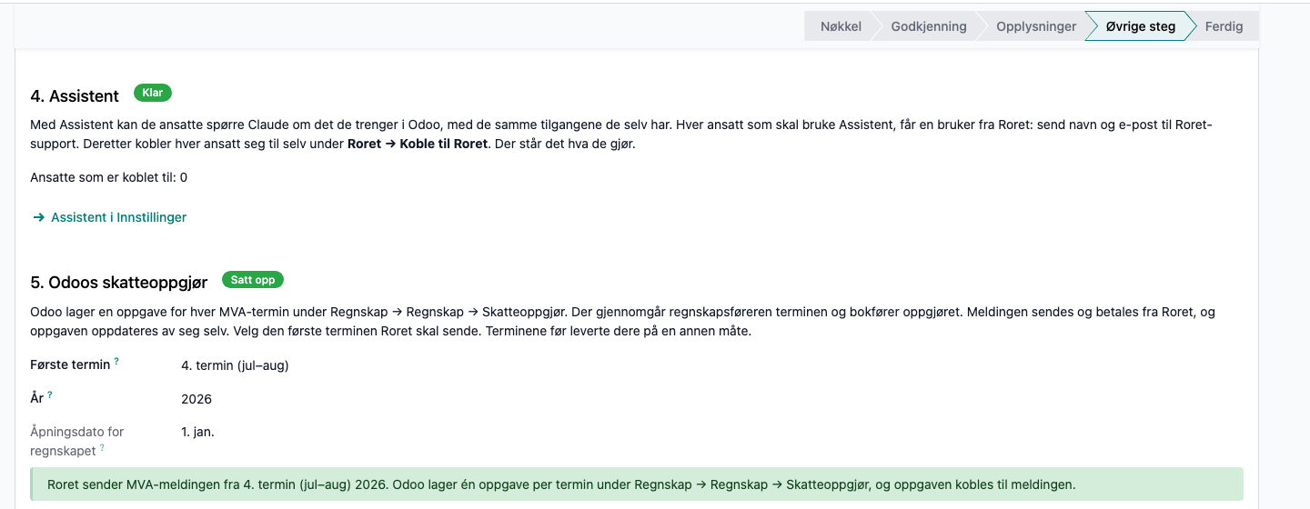Click the Satt opp status badge
Viewport: 1310px width, 509px height.
[253, 280]
